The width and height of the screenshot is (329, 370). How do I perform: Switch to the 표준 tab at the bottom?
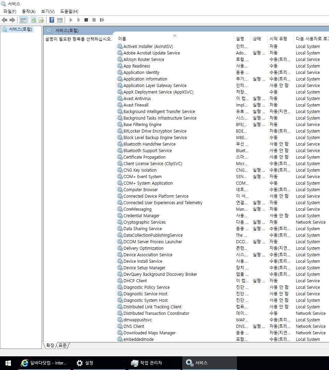[63, 345]
